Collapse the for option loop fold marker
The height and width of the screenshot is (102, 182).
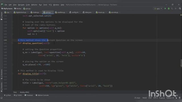(x=12, y=28)
